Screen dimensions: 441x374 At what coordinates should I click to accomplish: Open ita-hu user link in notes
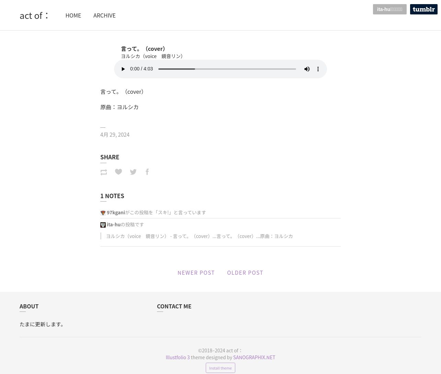(114, 225)
